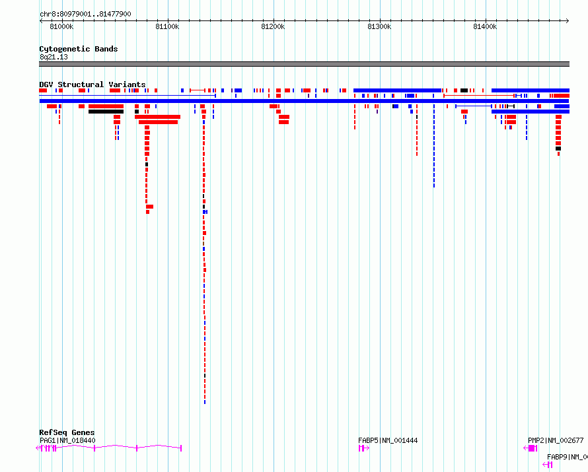Click the blue bracketed line variant before 81400k
Viewport: 588px width, 472px height.
point(474,106)
